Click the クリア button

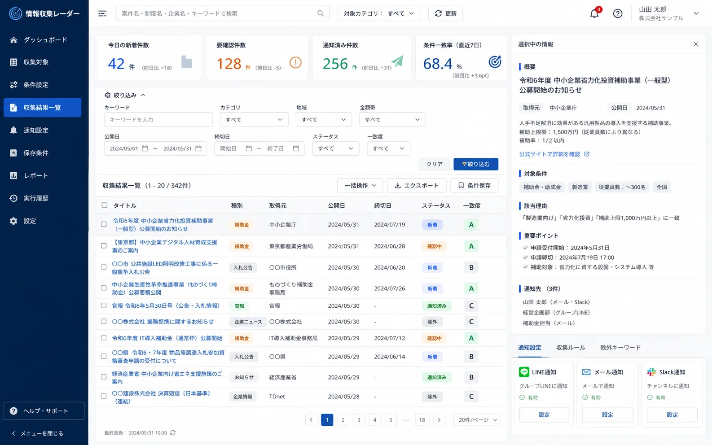pos(435,164)
